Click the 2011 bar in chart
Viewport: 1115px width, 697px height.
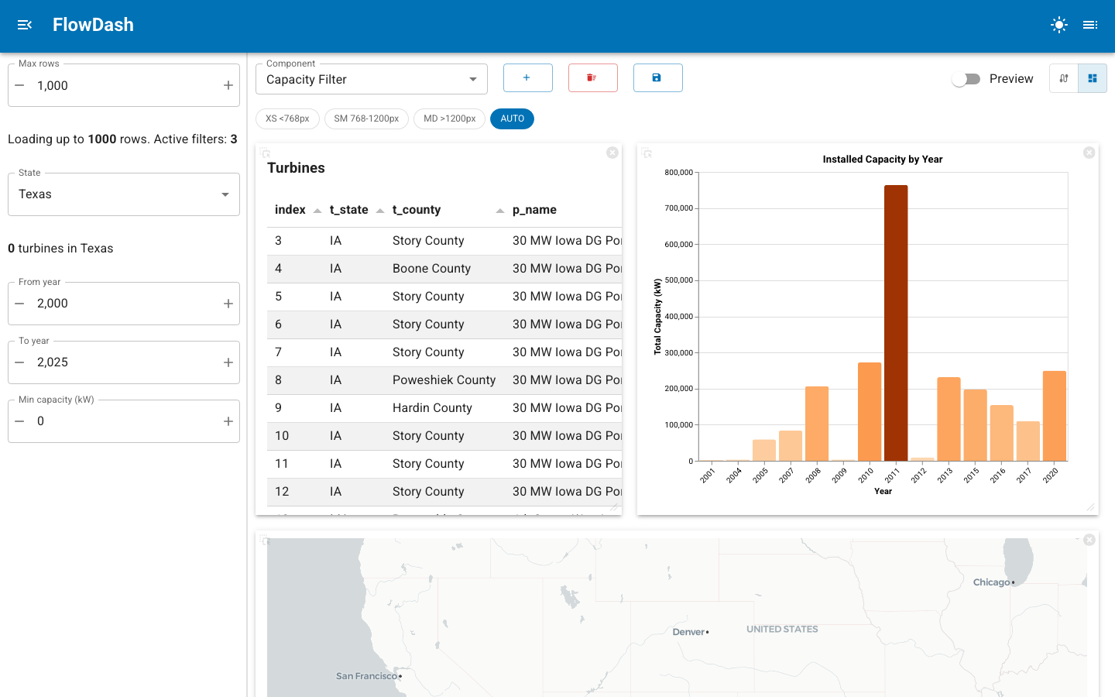(x=896, y=323)
